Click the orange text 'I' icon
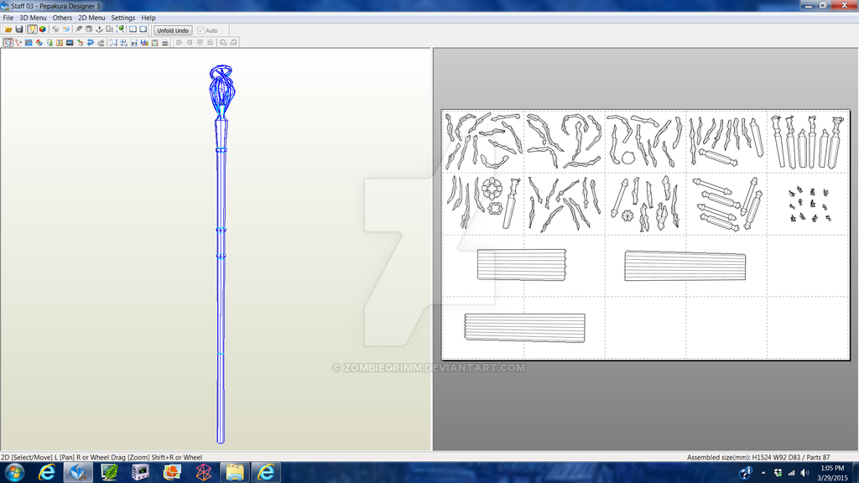The height and width of the screenshot is (483, 859). coord(60,43)
